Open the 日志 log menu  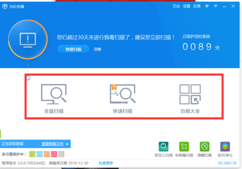click(x=176, y=6)
